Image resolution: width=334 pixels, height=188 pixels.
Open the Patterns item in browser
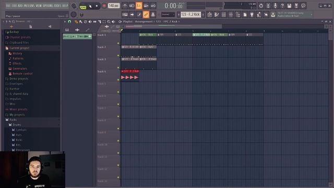tap(18, 58)
